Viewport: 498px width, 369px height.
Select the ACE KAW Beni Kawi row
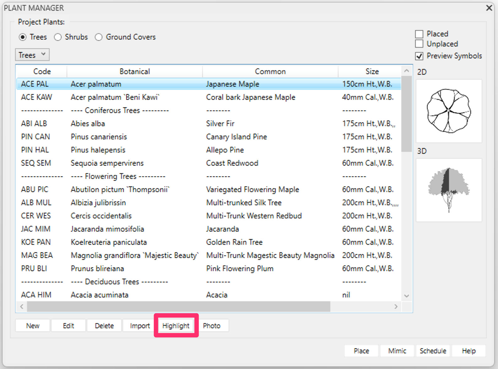point(208,97)
